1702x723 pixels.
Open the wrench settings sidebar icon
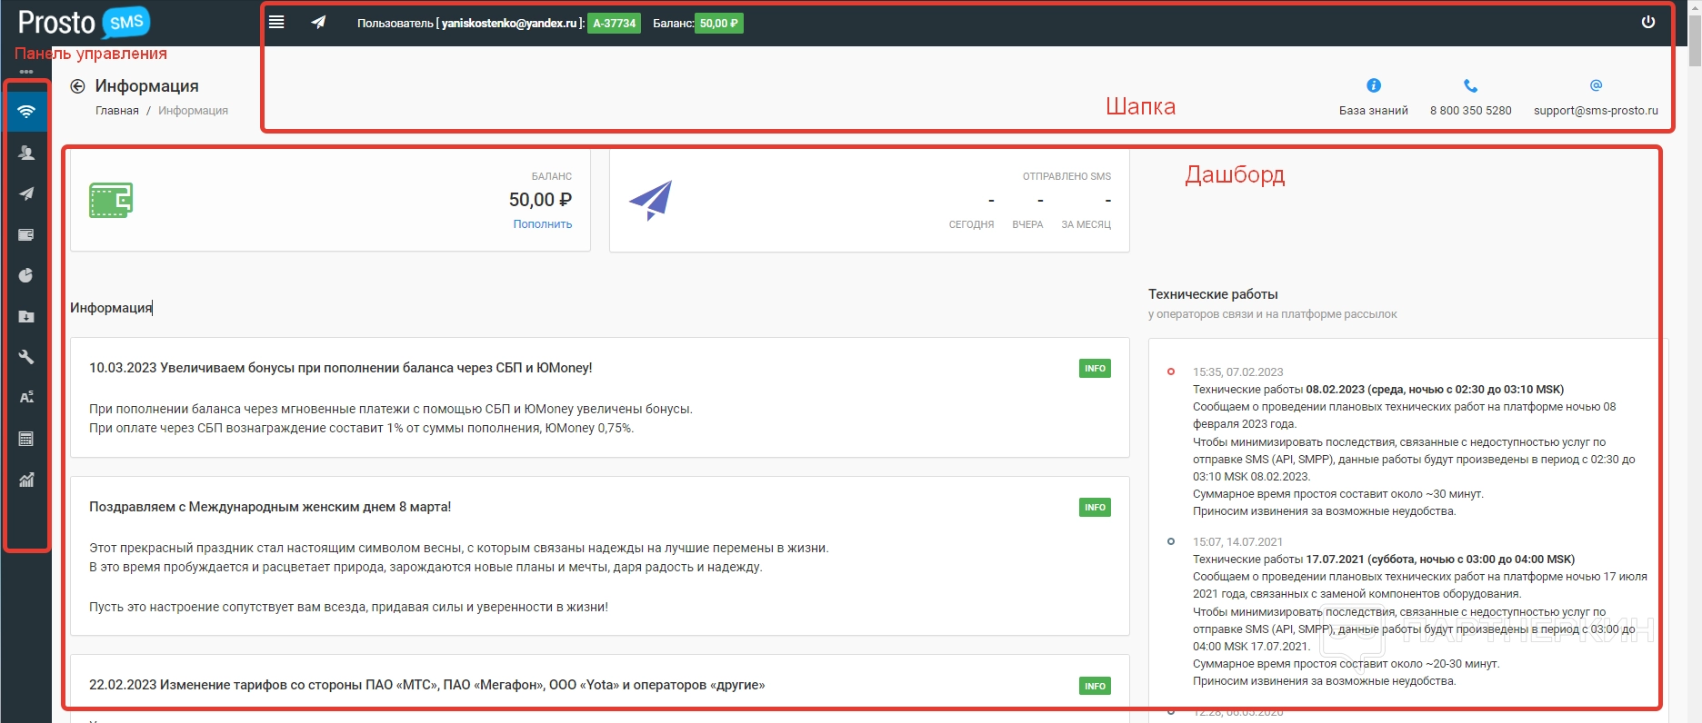26,357
